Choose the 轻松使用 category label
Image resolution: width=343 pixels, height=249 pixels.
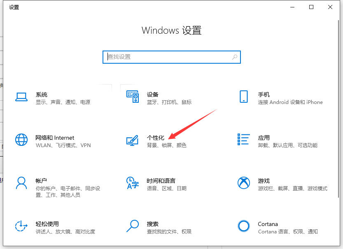[x=47, y=224]
